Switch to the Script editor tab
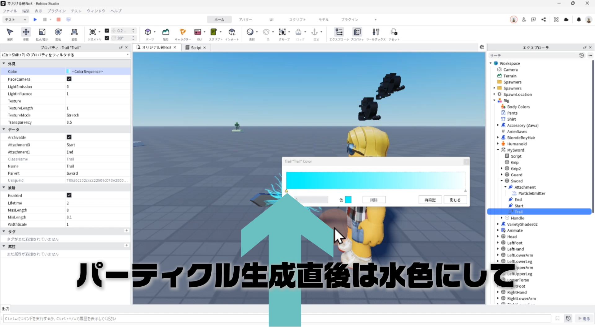 [196, 48]
